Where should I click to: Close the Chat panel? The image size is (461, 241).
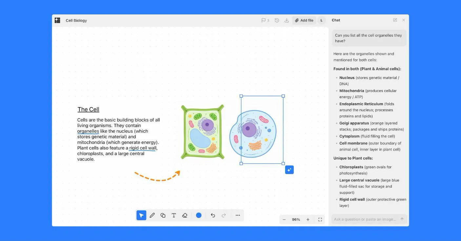pyautogui.click(x=404, y=20)
